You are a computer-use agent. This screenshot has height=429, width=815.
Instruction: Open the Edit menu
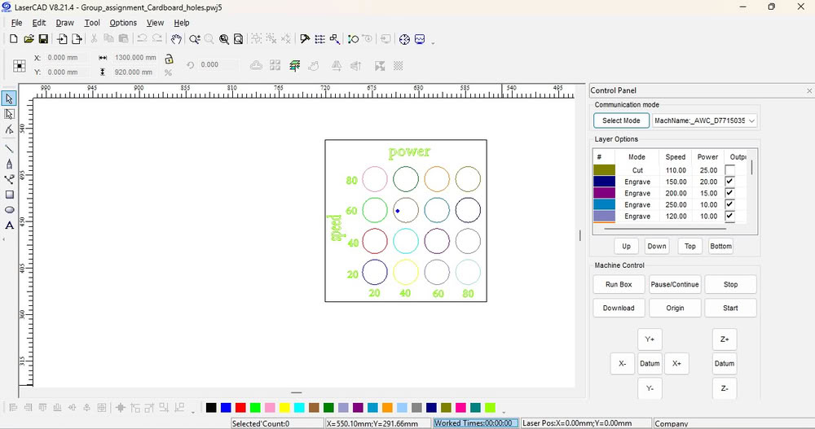pos(39,23)
